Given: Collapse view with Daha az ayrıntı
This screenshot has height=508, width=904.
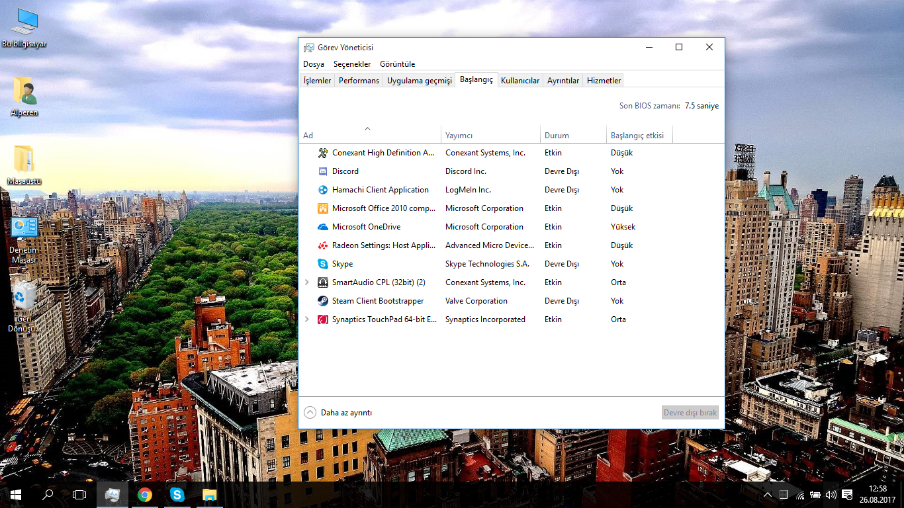Looking at the screenshot, I should coord(338,413).
